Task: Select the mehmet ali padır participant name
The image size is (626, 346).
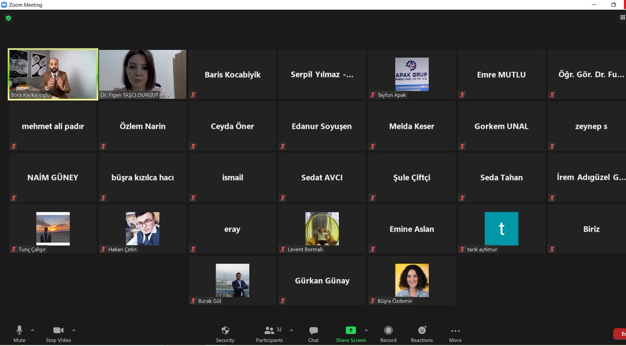Action: point(53,126)
